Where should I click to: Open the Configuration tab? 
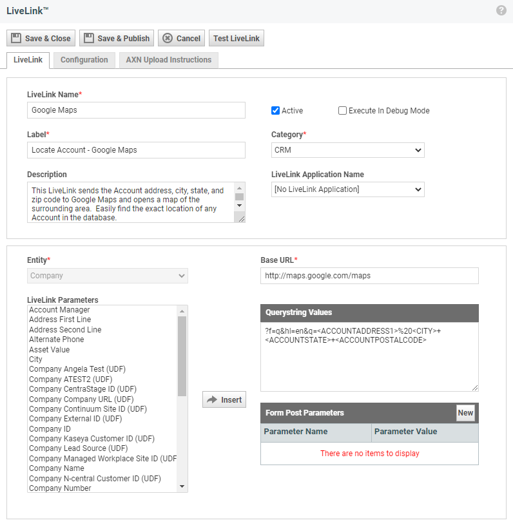pos(84,60)
